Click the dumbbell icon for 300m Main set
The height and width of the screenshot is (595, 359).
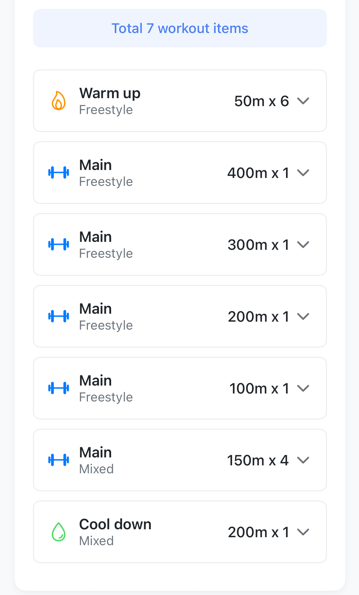[59, 245]
